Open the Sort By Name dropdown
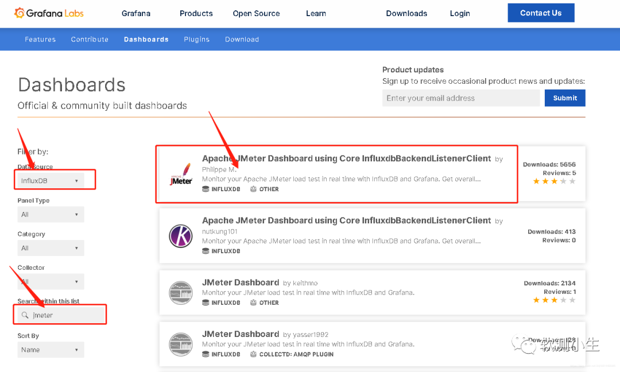 (51, 350)
